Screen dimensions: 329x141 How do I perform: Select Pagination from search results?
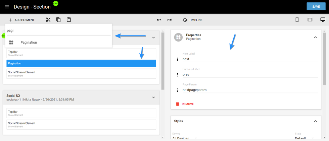(29, 43)
